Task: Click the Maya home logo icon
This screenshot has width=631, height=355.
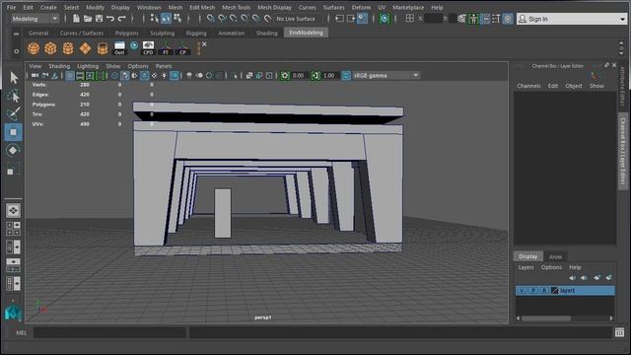Action: (x=13, y=313)
